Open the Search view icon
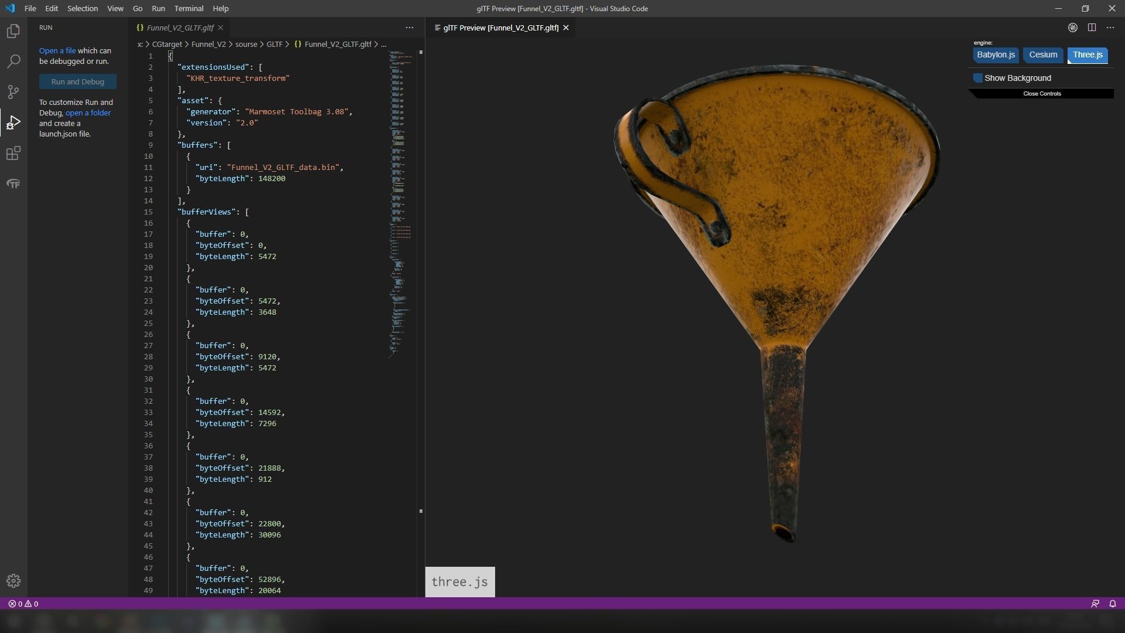Viewport: 1125px width, 633px height. (x=13, y=62)
